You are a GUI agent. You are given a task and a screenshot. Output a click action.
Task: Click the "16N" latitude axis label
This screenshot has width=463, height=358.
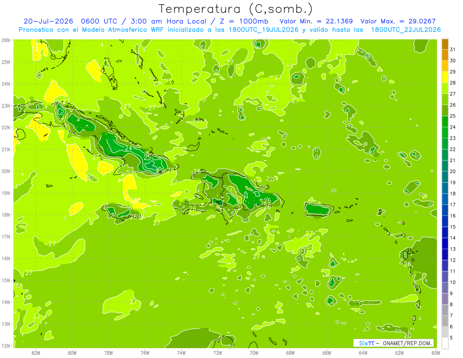point(5,258)
